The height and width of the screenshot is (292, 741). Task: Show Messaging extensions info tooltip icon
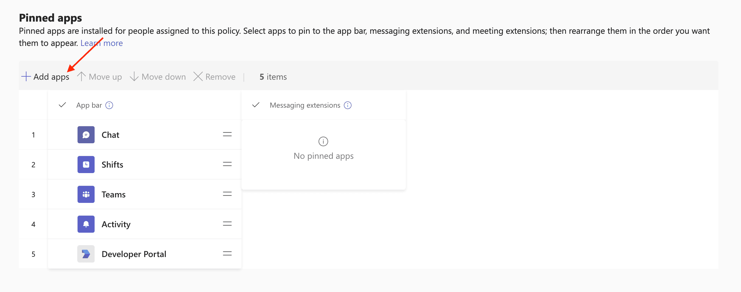click(348, 105)
